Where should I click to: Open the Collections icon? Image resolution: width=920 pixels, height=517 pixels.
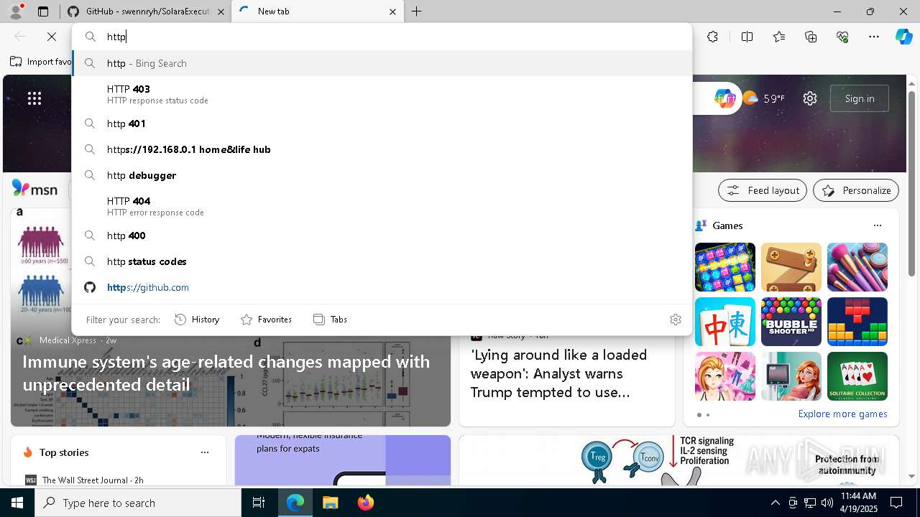[x=811, y=37]
